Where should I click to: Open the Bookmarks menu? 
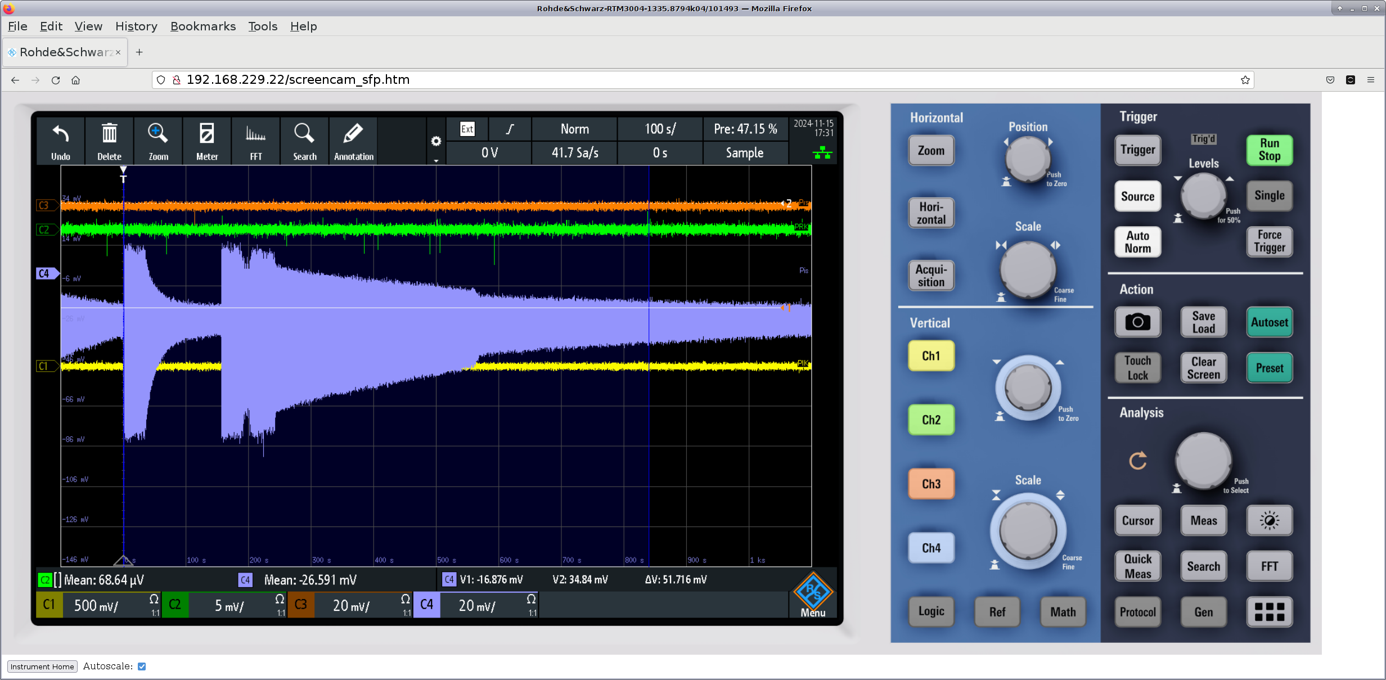click(x=202, y=26)
